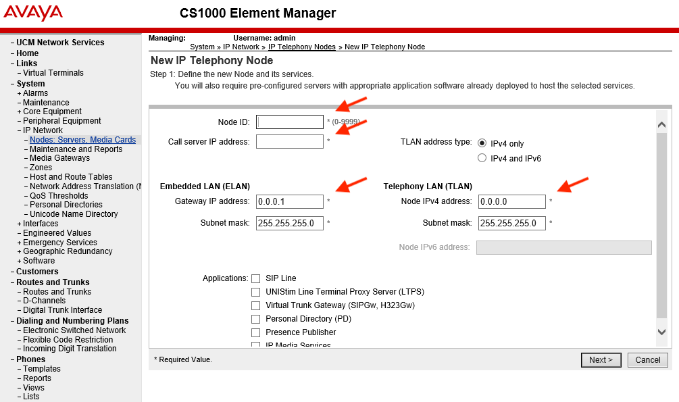Collapse the System tree section

coord(13,84)
